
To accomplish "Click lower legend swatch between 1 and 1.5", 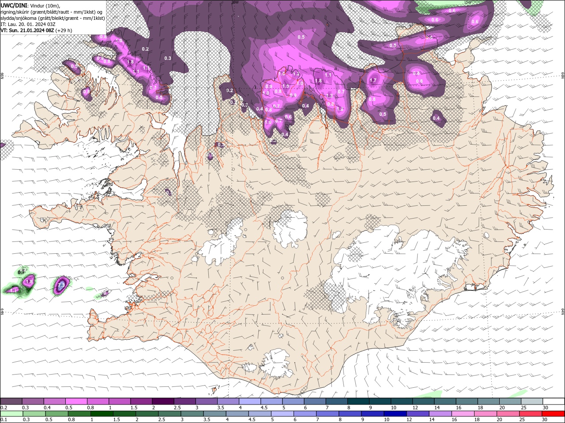I will tap(102, 414).
